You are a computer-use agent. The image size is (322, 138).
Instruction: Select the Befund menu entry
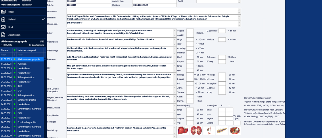pyautogui.click(x=23, y=19)
